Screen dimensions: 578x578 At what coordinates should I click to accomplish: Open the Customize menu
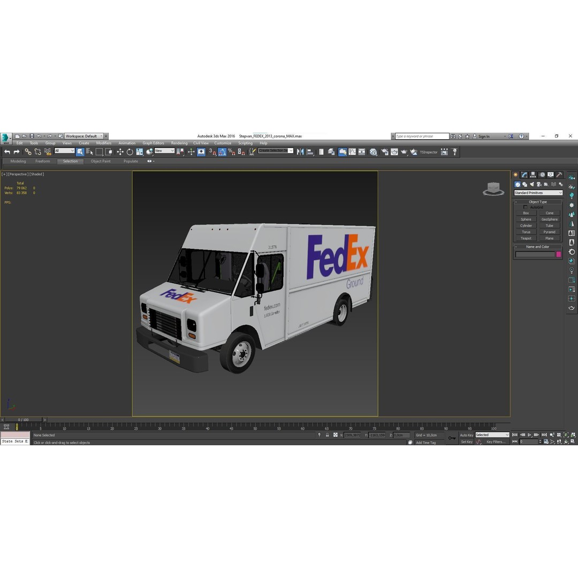(x=223, y=143)
